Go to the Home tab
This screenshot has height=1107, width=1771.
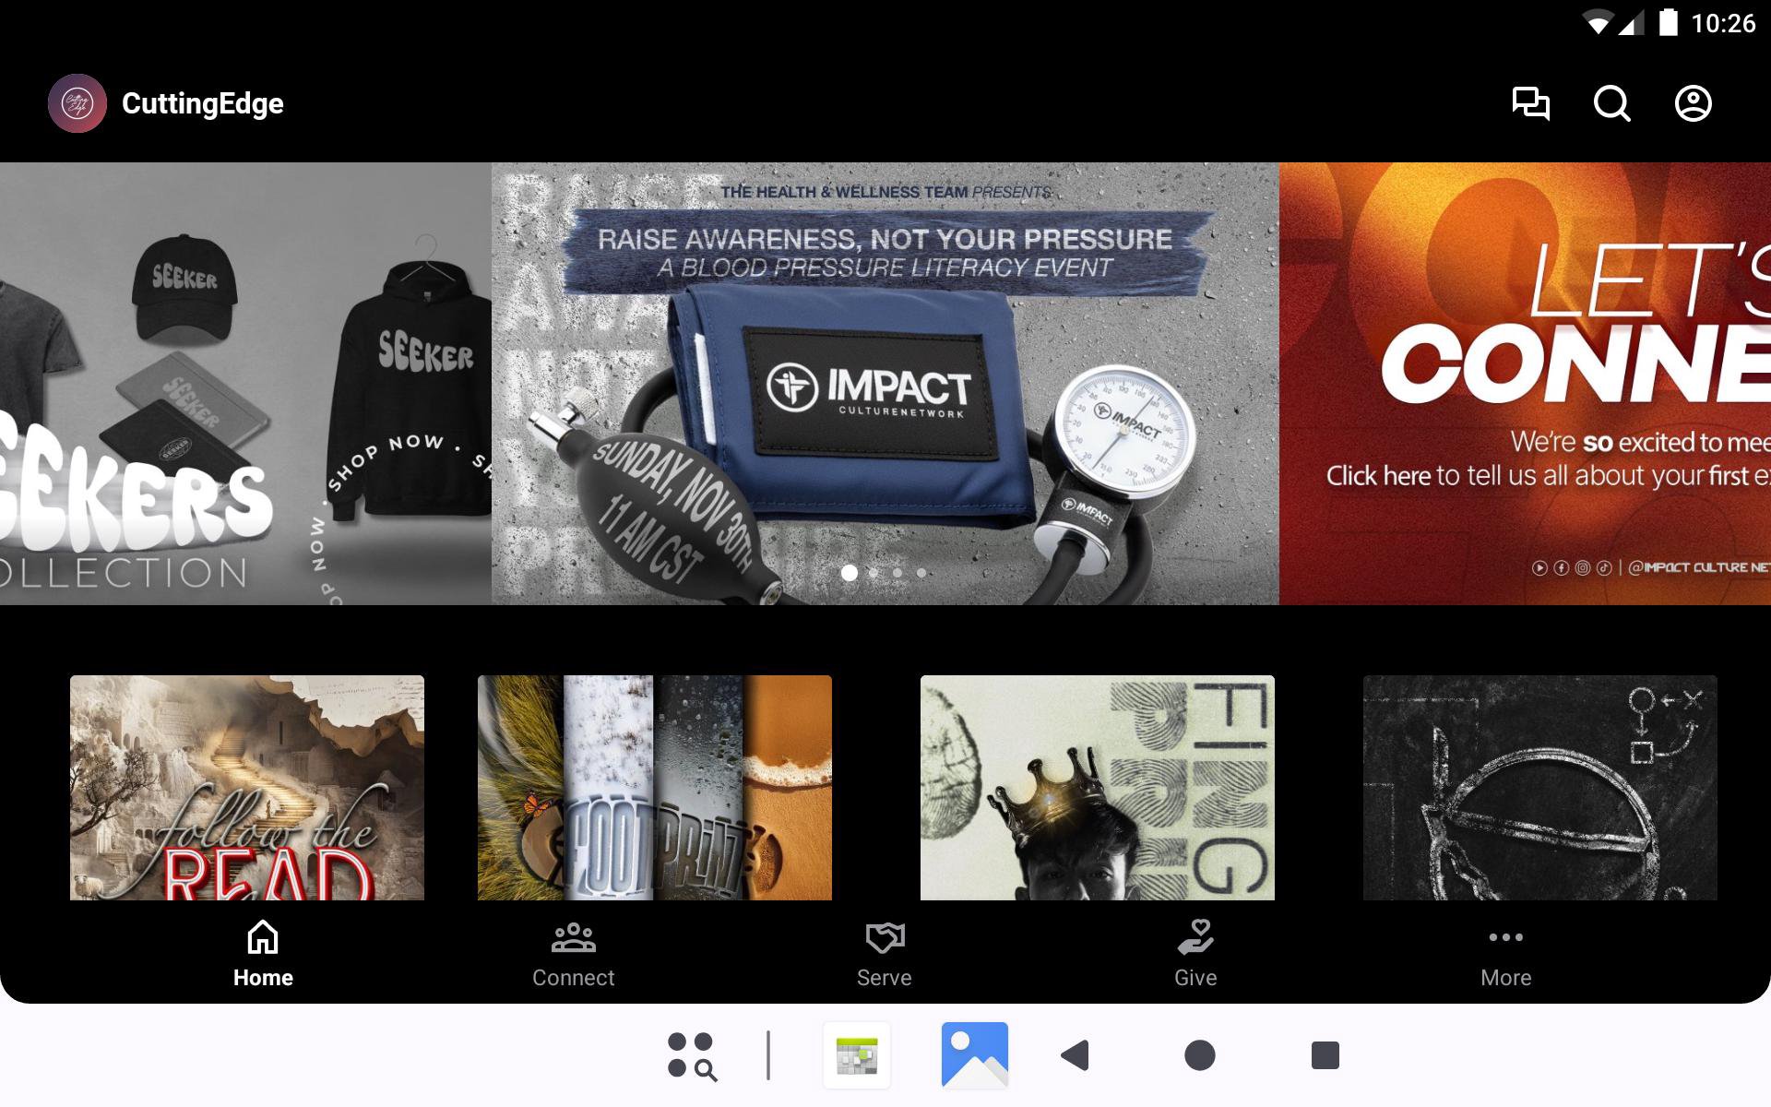tap(263, 954)
